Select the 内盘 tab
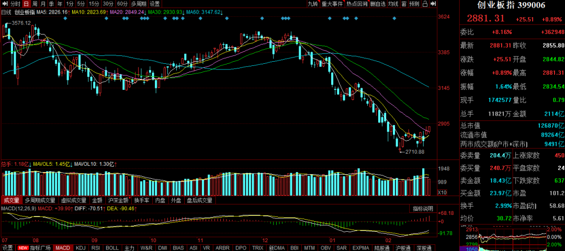The height and width of the screenshot is (251, 565). pyautogui.click(x=160, y=200)
